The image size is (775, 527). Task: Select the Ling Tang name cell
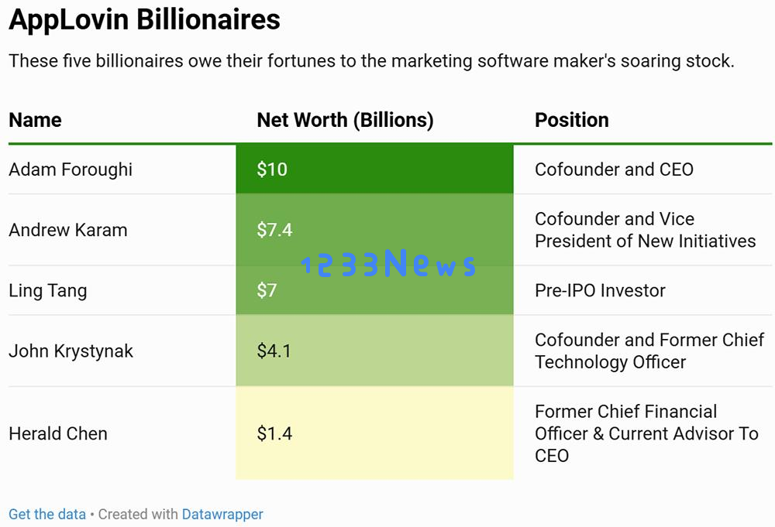[x=48, y=291]
